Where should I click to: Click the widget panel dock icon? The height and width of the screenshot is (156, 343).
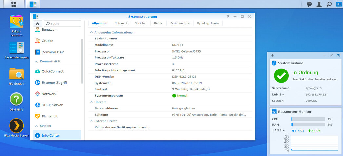(338, 55)
